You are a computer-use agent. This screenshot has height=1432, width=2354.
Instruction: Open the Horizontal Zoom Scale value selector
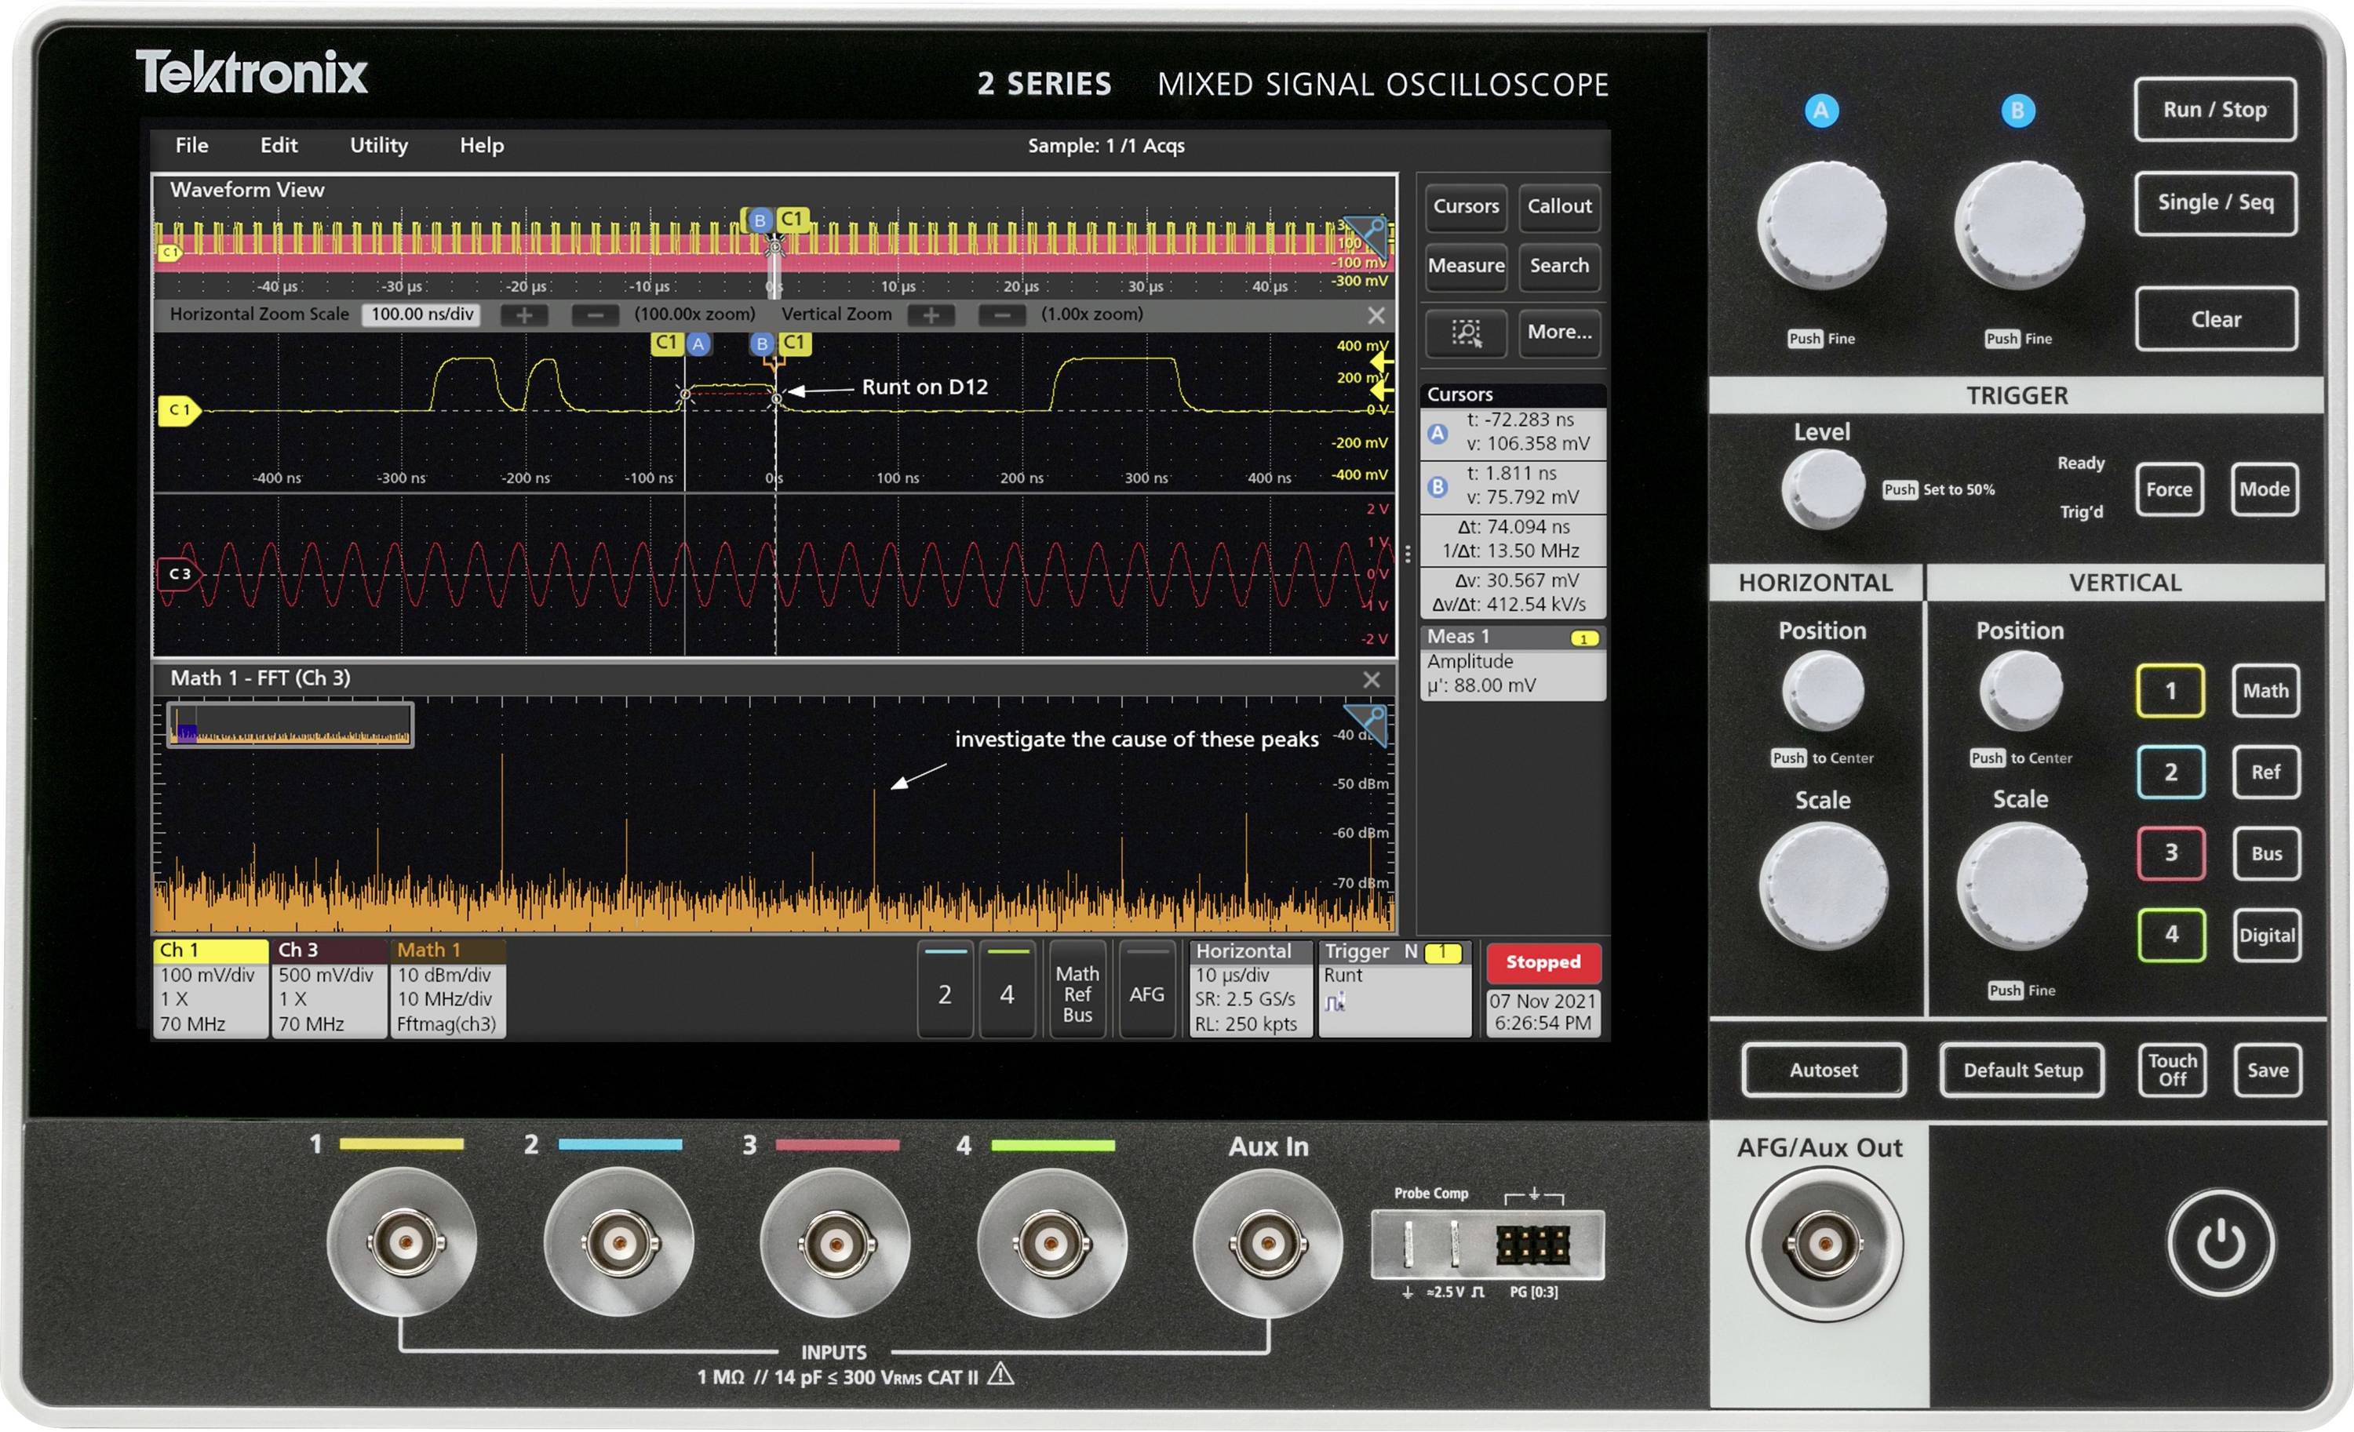421,314
